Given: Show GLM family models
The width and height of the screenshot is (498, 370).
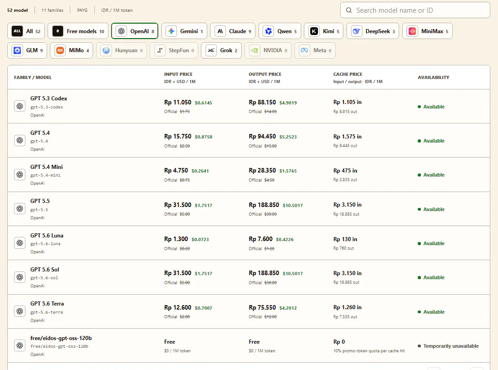Looking at the screenshot, I should pyautogui.click(x=27, y=50).
